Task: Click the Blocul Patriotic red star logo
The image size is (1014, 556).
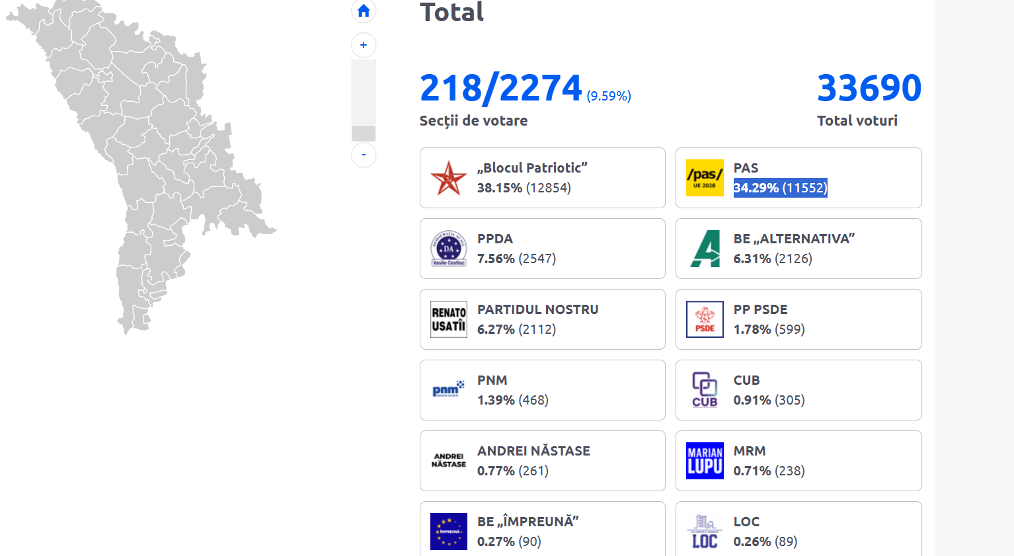Action: [x=448, y=179]
